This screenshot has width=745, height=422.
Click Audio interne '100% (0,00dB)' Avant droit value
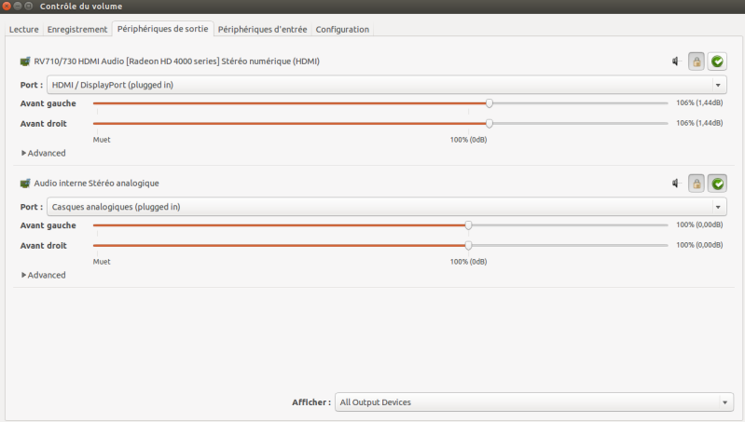click(699, 245)
